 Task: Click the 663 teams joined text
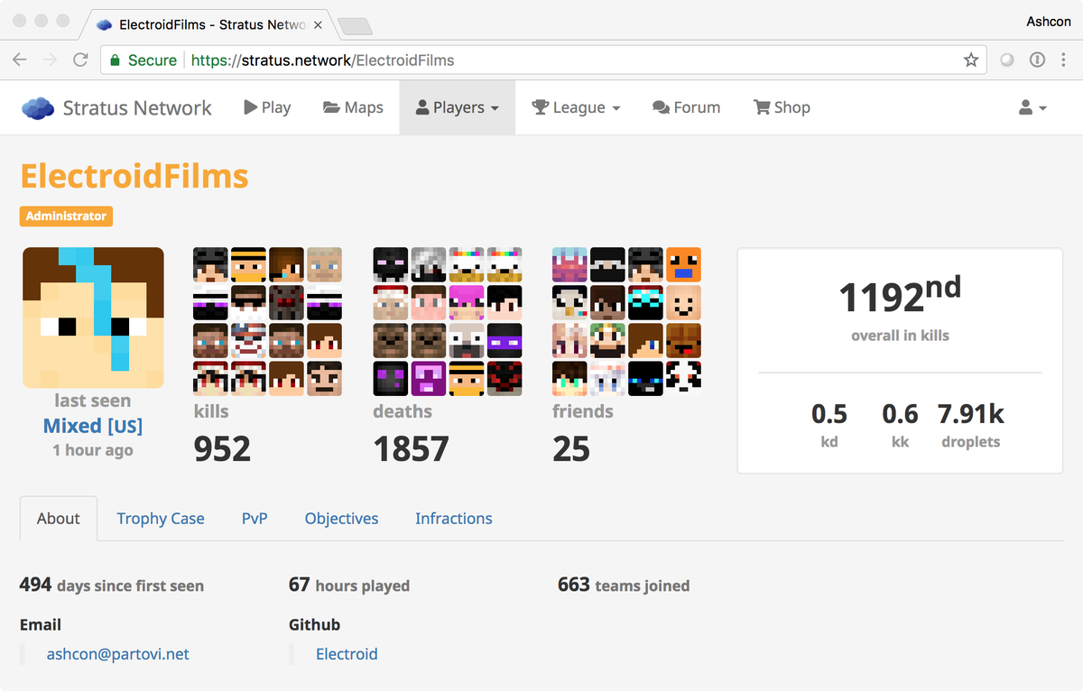[624, 585]
